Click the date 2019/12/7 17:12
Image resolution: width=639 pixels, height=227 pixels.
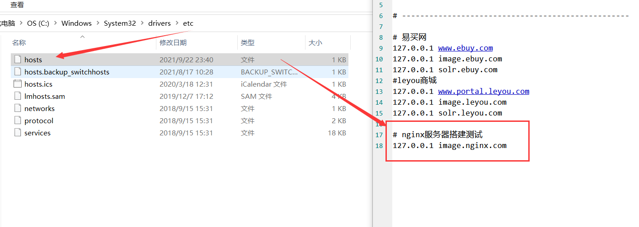tap(186, 96)
